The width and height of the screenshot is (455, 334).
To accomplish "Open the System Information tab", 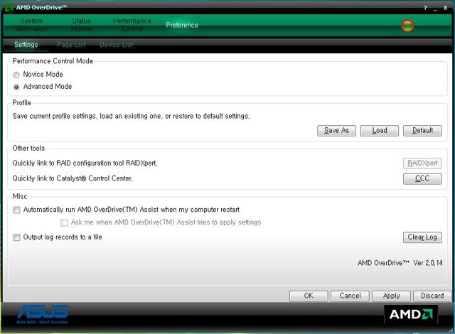I will tap(31, 25).
